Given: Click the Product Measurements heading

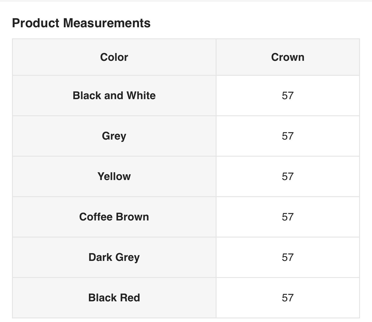Looking at the screenshot, I should pyautogui.click(x=81, y=23).
